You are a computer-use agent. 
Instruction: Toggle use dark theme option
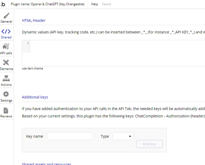(32, 68)
